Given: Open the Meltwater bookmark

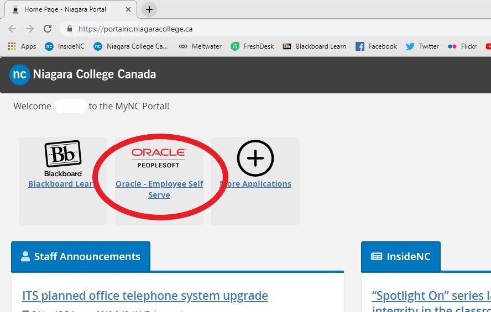Looking at the screenshot, I should coord(200,46).
